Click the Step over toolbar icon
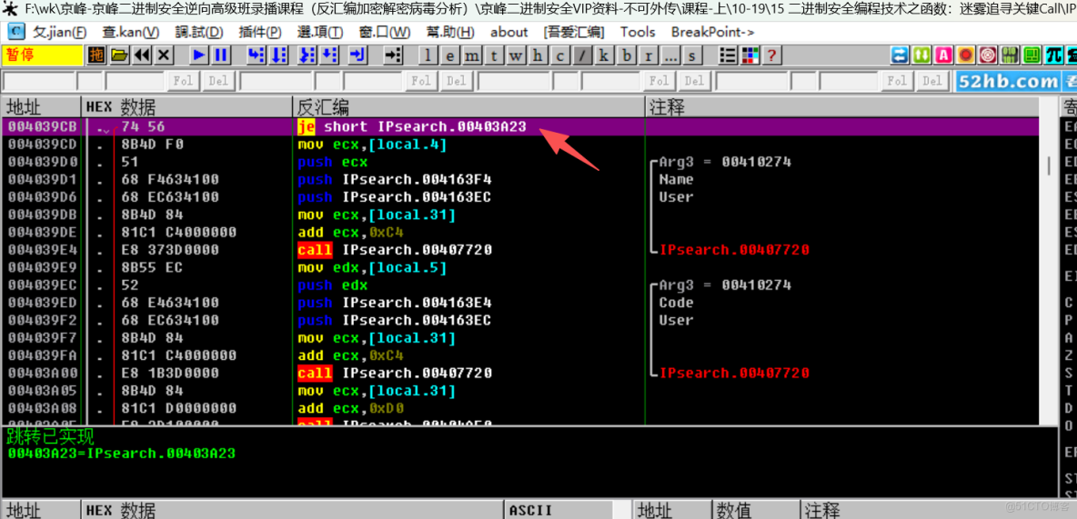1077x519 pixels. 278,55
